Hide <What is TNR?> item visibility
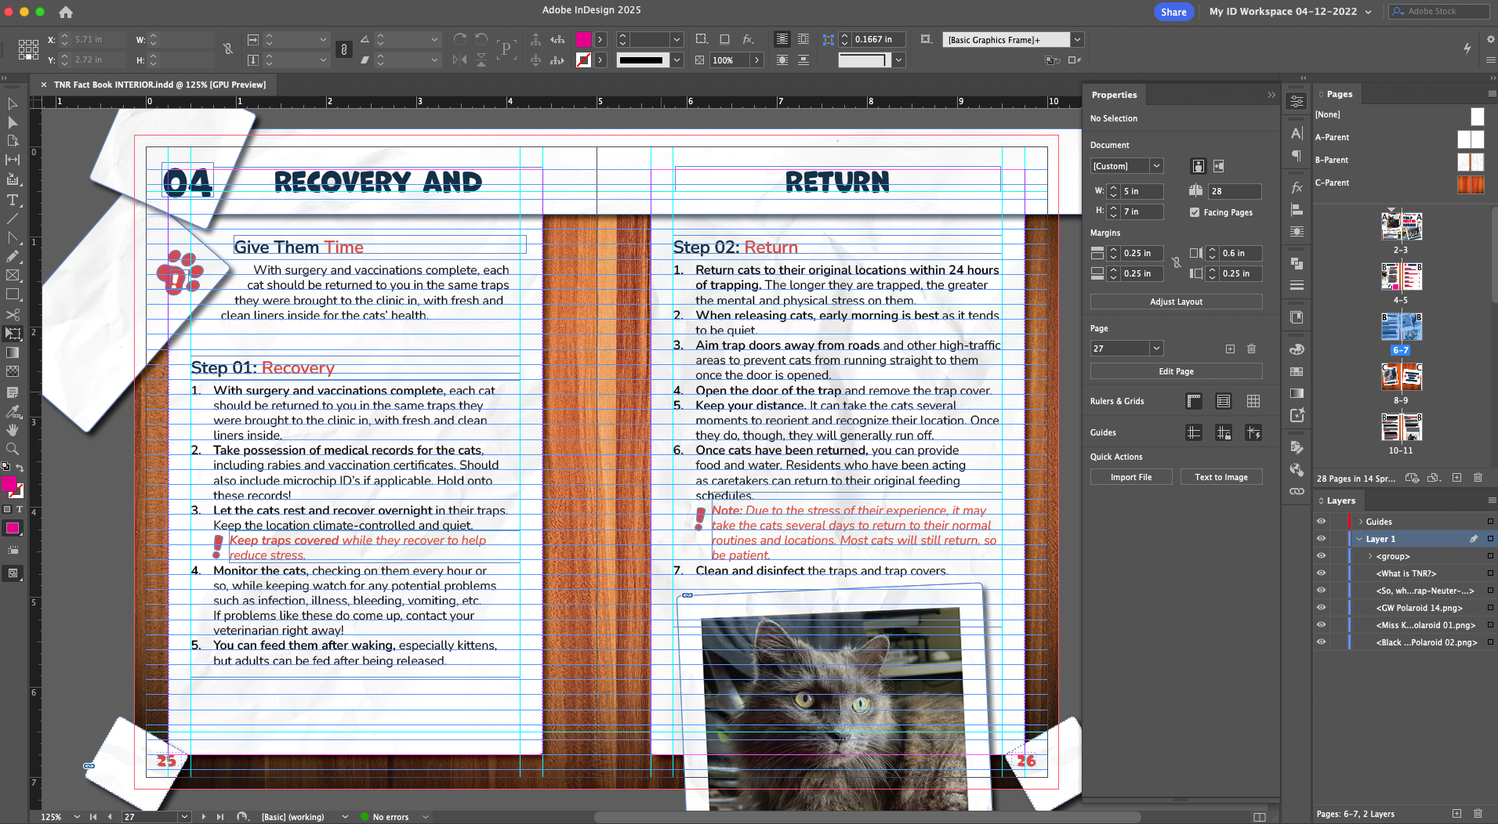This screenshot has width=1498, height=824. (x=1322, y=573)
